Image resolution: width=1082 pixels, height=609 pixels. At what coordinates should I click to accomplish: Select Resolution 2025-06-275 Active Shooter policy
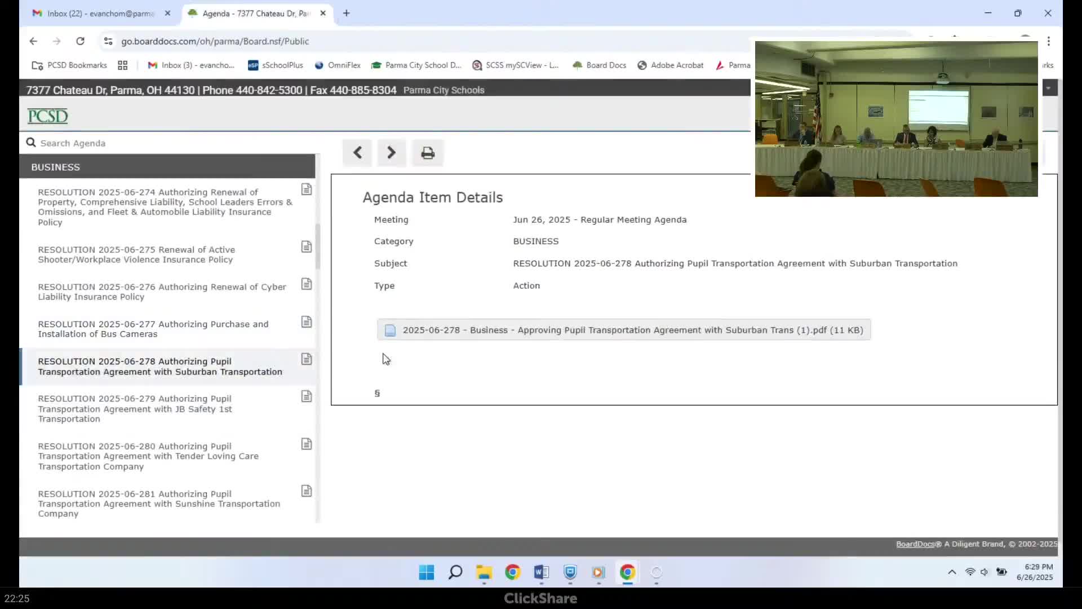click(136, 254)
